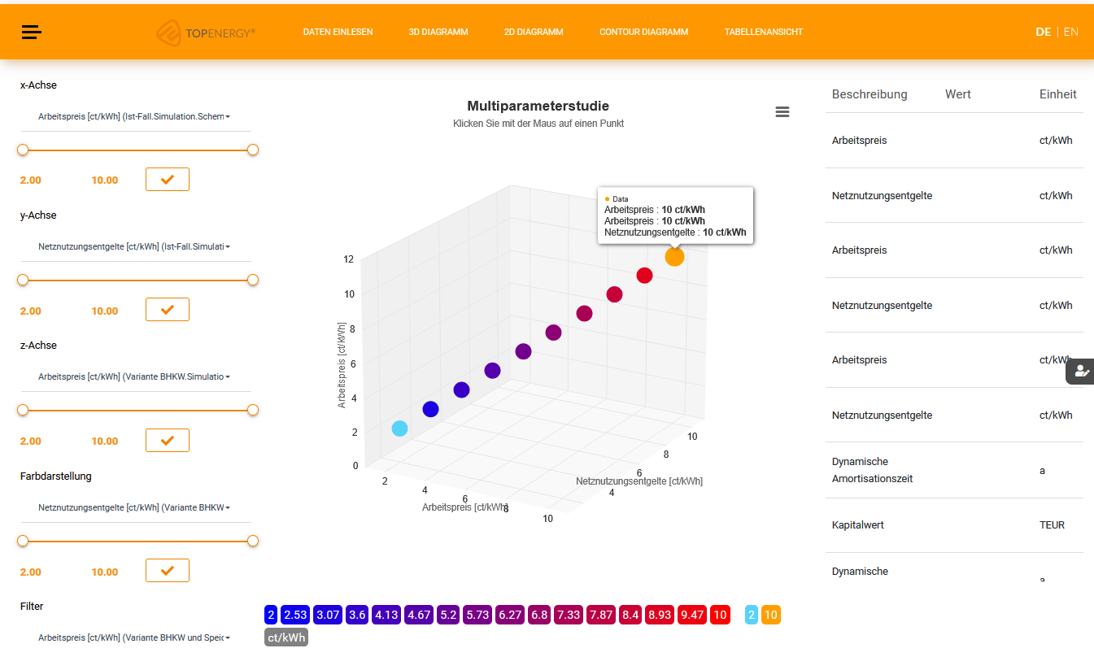This screenshot has height=670, width=1094.
Task: Select the red 10 color legend swatch
Action: pyautogui.click(x=719, y=615)
